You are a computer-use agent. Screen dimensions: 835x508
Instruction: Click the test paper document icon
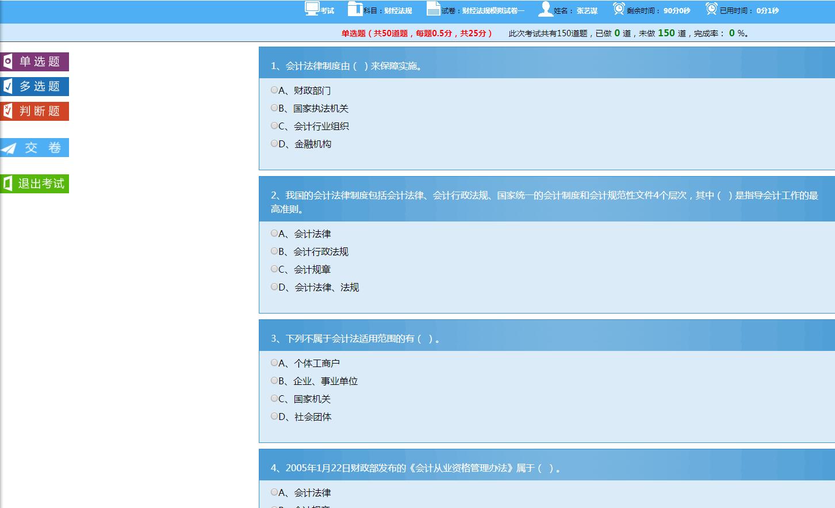[x=433, y=9]
